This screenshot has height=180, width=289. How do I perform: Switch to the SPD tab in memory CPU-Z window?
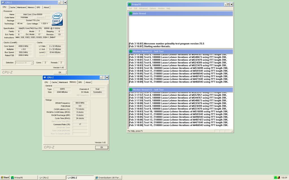80,82
